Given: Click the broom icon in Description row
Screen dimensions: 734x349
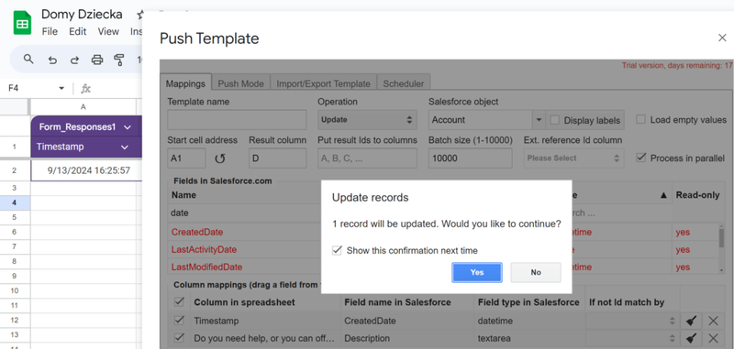Looking at the screenshot, I should click(x=691, y=338).
